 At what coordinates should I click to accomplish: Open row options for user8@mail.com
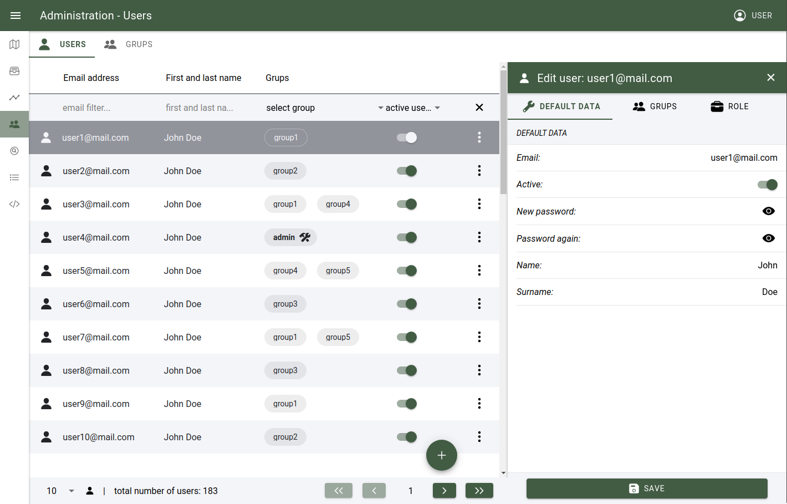point(479,370)
